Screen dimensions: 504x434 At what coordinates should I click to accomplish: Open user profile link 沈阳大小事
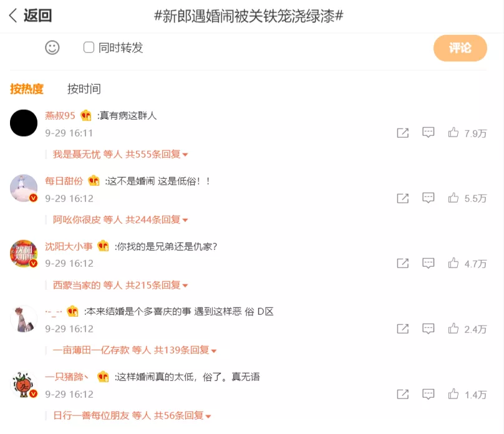click(68, 246)
